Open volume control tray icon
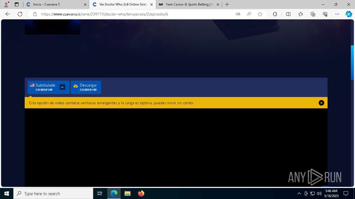Screen dimensions: 355x199 [319, 193]
